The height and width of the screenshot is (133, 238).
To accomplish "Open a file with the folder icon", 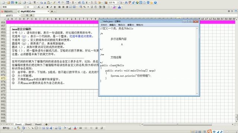I will pyautogui.click(x=9, y=3).
